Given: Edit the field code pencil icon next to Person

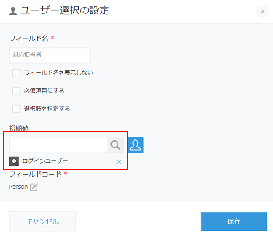Looking at the screenshot, I should (x=34, y=187).
